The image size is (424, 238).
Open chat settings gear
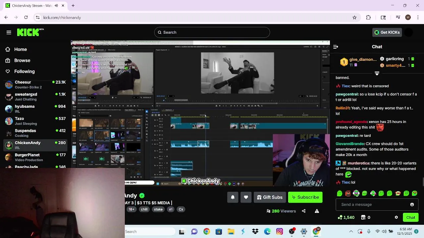(x=396, y=218)
